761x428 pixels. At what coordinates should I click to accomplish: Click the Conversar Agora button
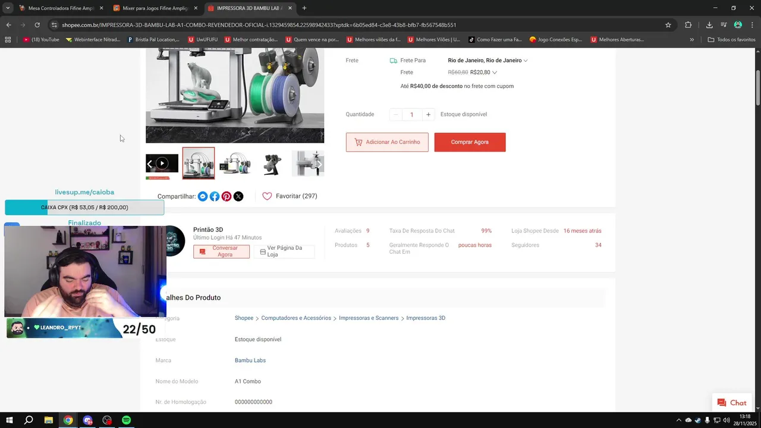click(221, 251)
